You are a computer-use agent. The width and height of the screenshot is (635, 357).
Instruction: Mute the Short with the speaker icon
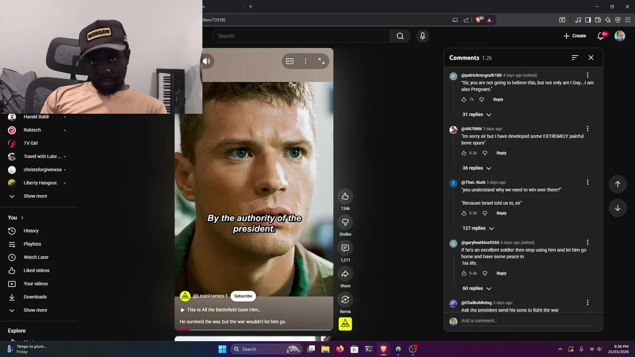point(206,61)
